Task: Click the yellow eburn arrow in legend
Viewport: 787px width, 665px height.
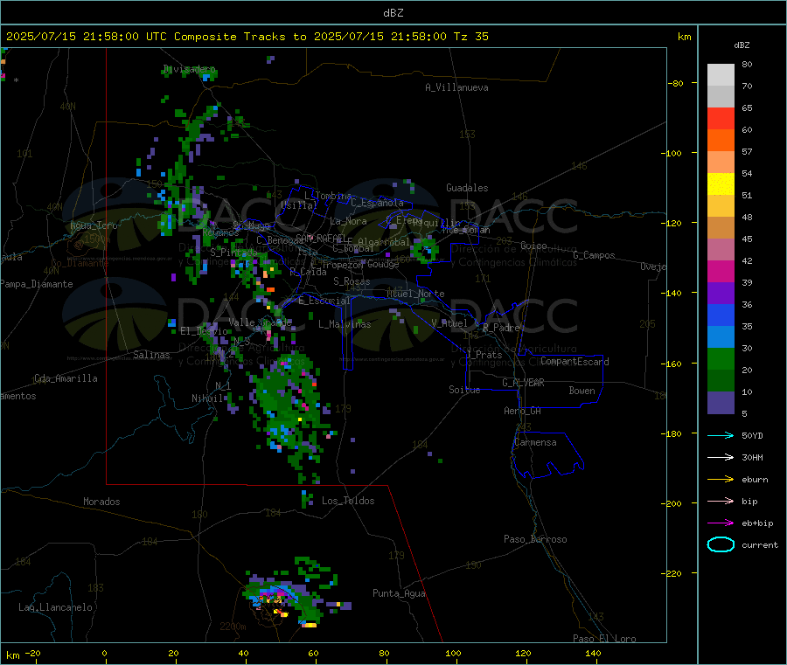Action: (x=721, y=480)
